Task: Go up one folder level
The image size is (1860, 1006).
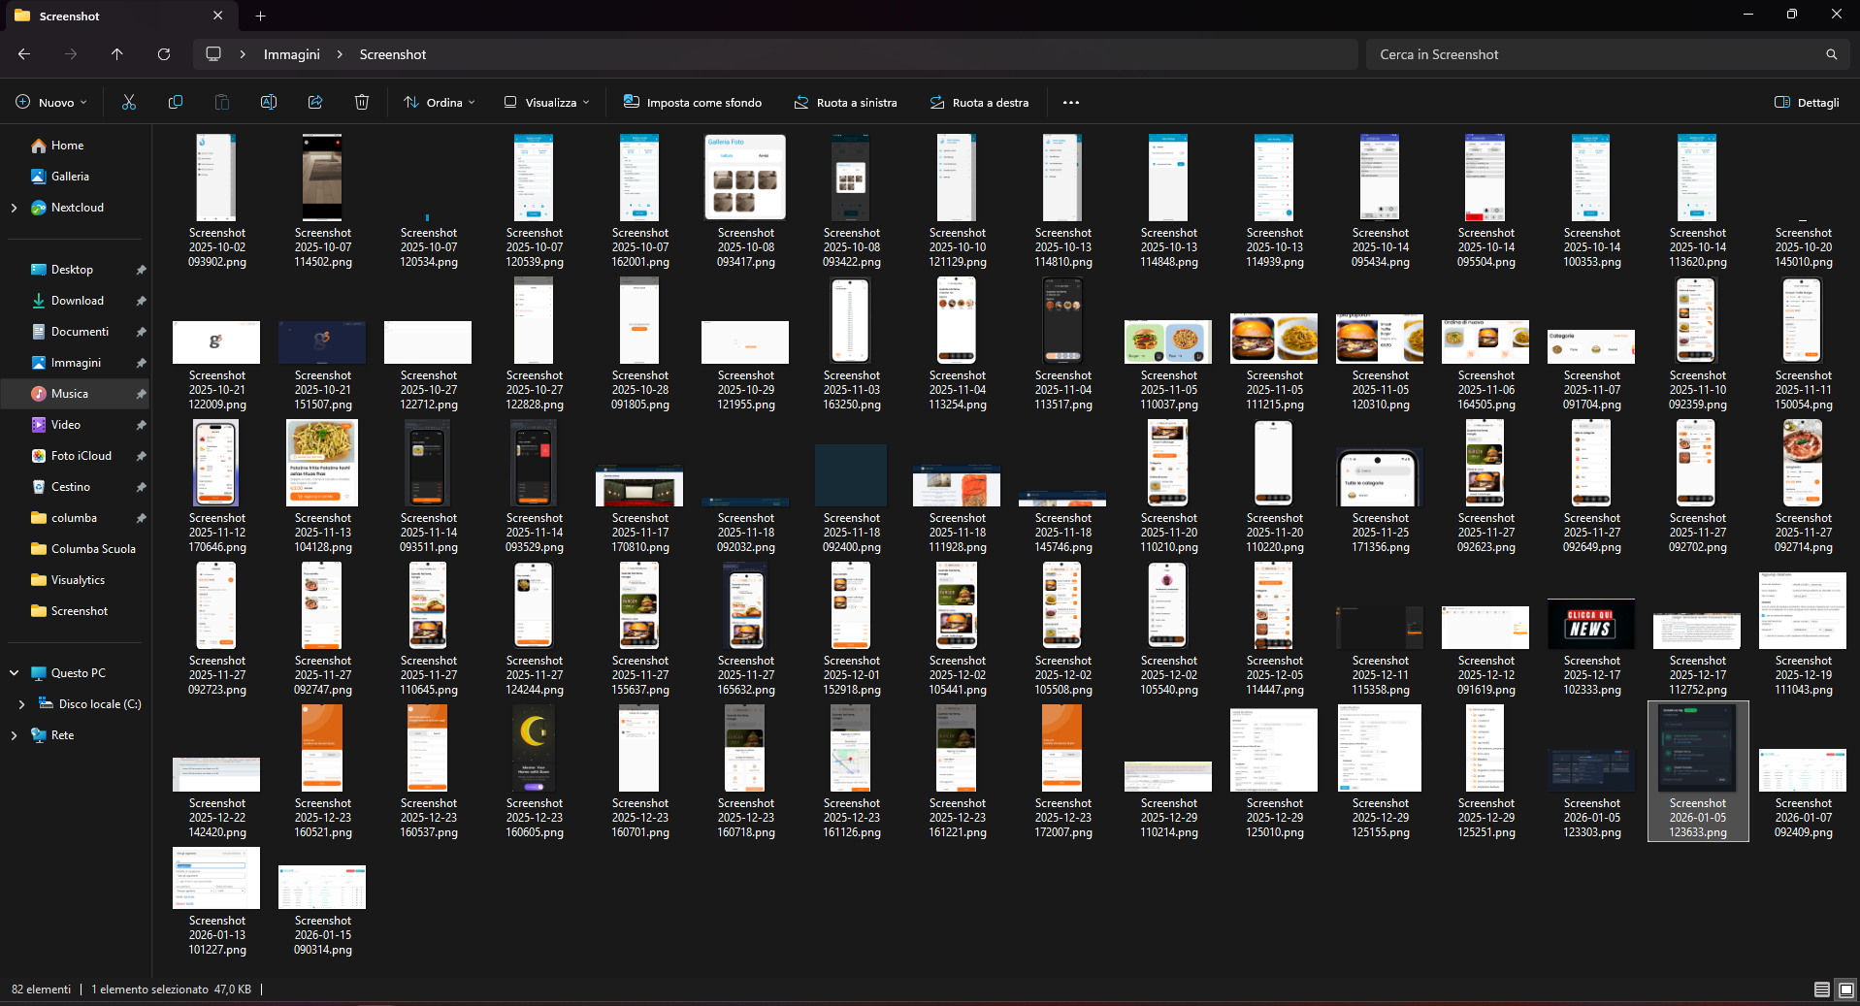Action: point(117,54)
